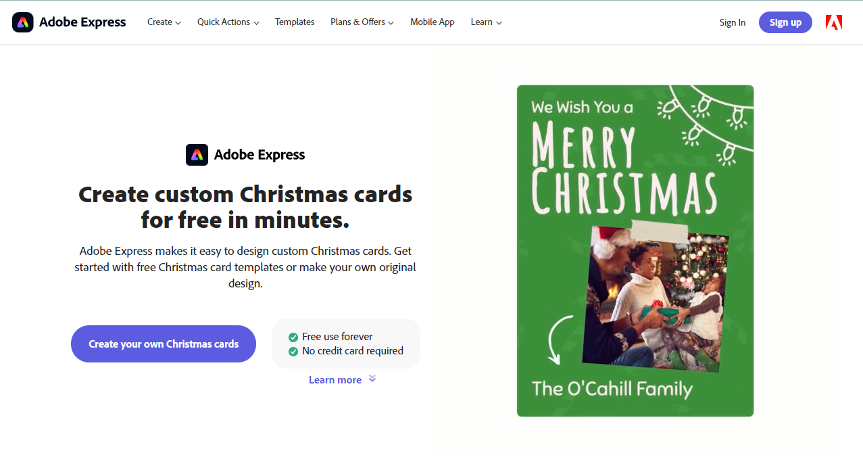Click the Sign In link
Image resolution: width=863 pixels, height=470 pixels.
coord(733,22)
